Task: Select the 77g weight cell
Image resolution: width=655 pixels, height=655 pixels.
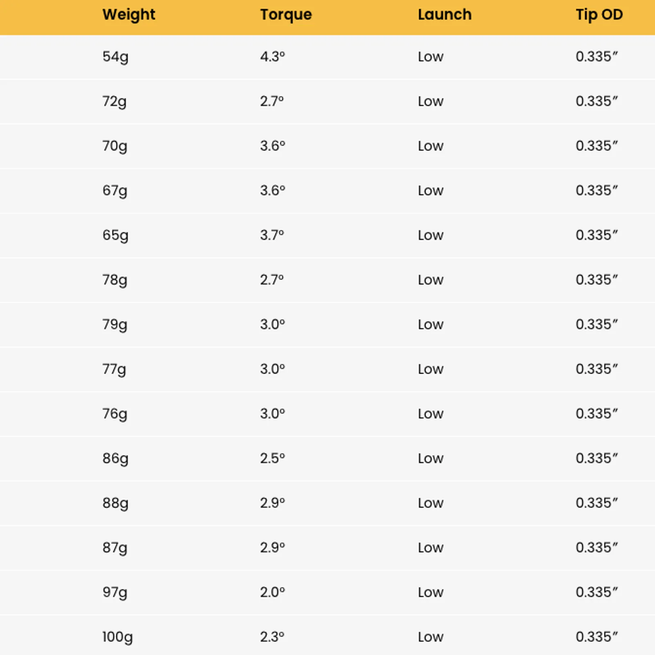Action: pyautogui.click(x=114, y=369)
